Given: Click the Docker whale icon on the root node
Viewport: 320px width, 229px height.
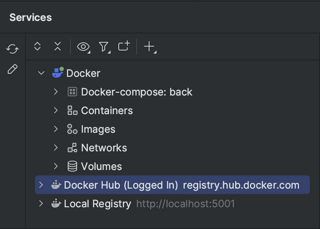Looking at the screenshot, I should (x=58, y=73).
